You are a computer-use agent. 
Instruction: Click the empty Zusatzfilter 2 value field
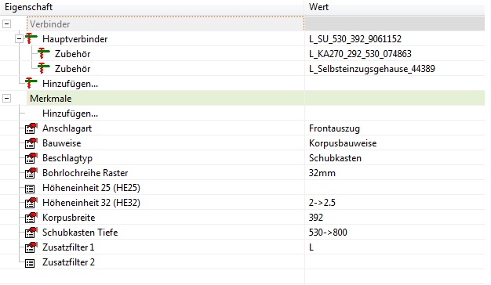[395, 262]
